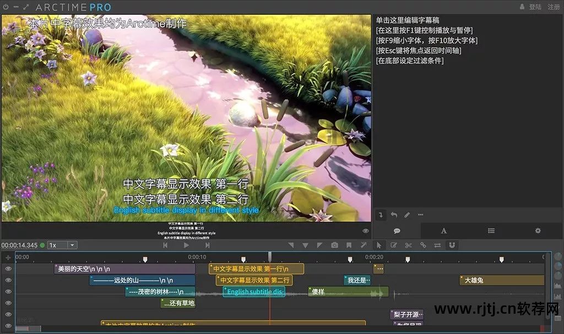Select the arrow pointer tool
The height and width of the screenshot is (334, 564).
coord(379,246)
